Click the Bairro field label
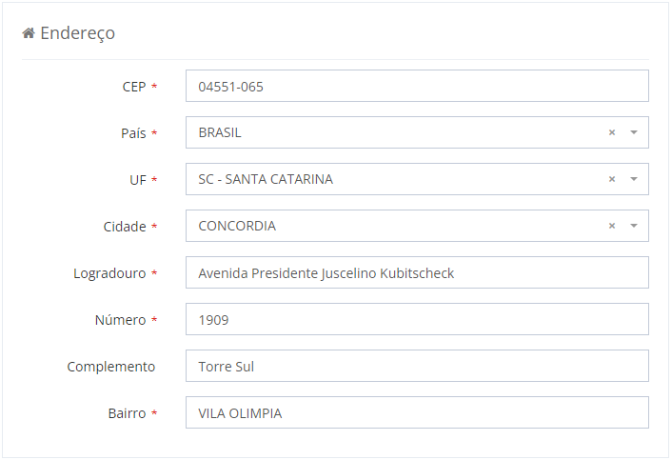 click(127, 412)
